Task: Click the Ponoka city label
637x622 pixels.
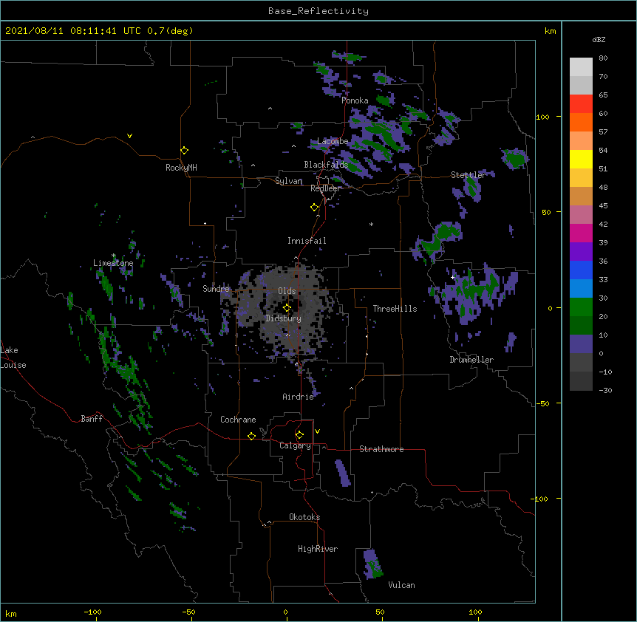Action: coord(355,100)
